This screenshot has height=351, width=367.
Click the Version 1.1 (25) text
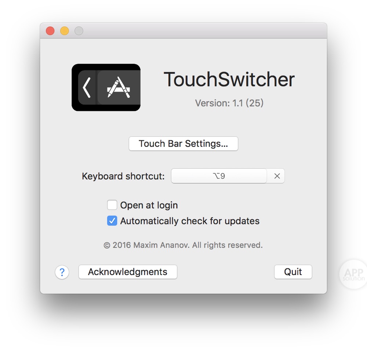click(229, 103)
